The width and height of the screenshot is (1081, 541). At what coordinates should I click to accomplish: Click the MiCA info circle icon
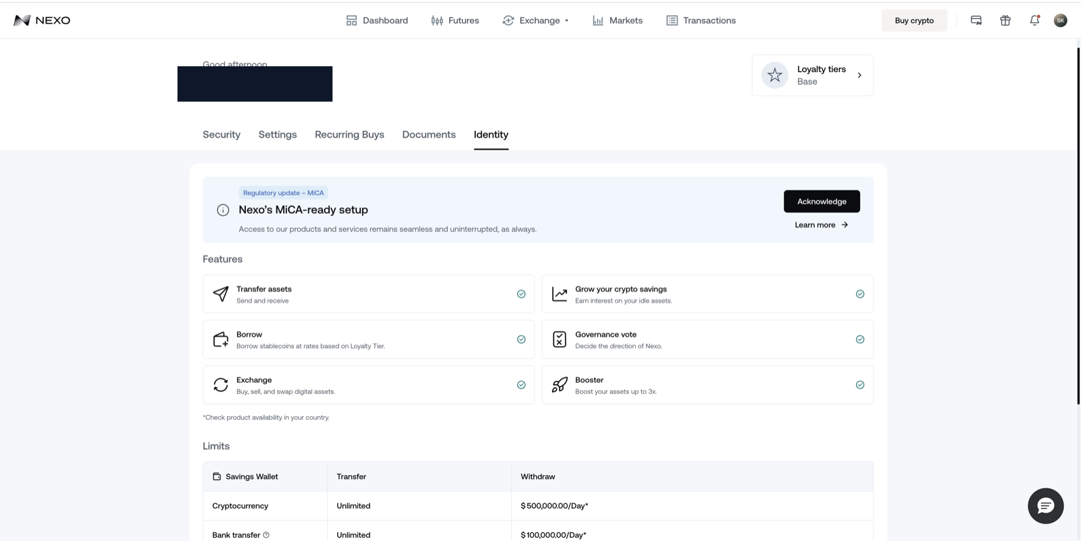tap(223, 210)
